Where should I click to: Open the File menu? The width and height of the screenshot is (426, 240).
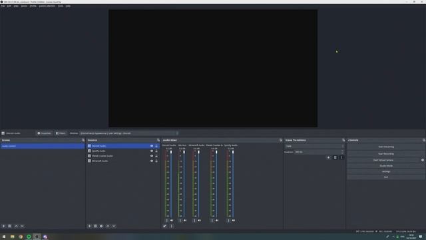pyautogui.click(x=3, y=6)
